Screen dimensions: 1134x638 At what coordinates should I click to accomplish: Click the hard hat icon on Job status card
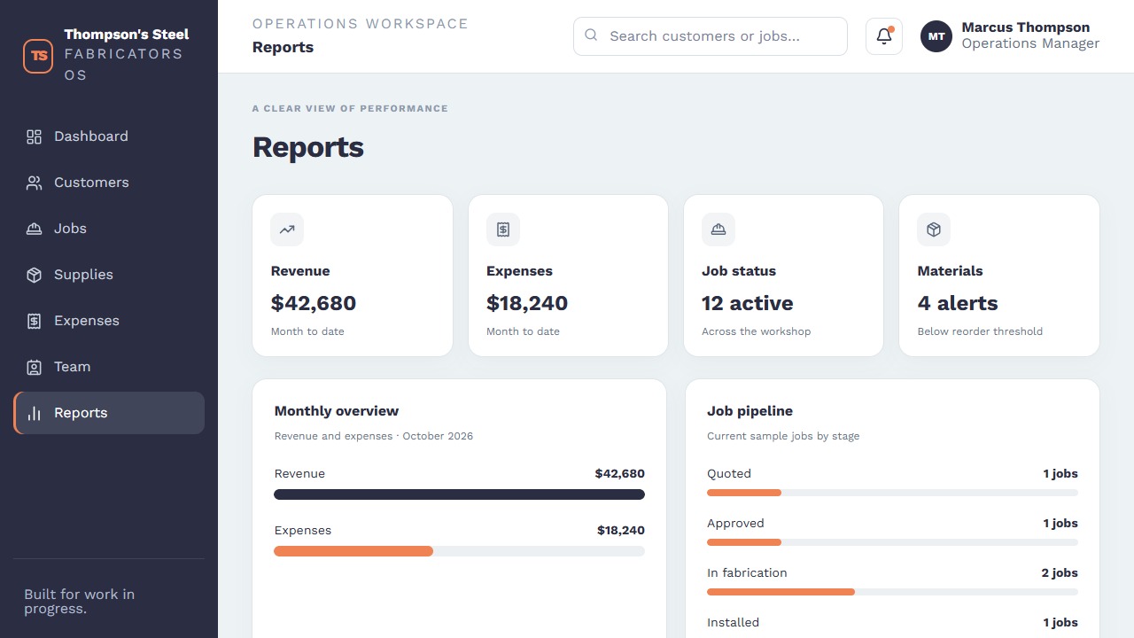point(718,230)
